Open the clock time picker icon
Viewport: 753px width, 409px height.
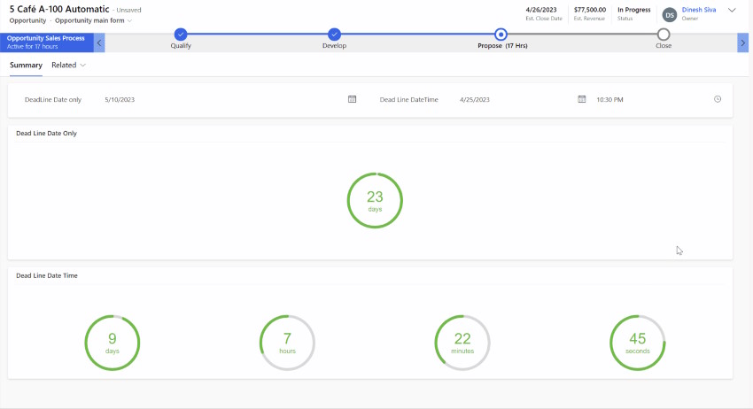click(x=718, y=99)
